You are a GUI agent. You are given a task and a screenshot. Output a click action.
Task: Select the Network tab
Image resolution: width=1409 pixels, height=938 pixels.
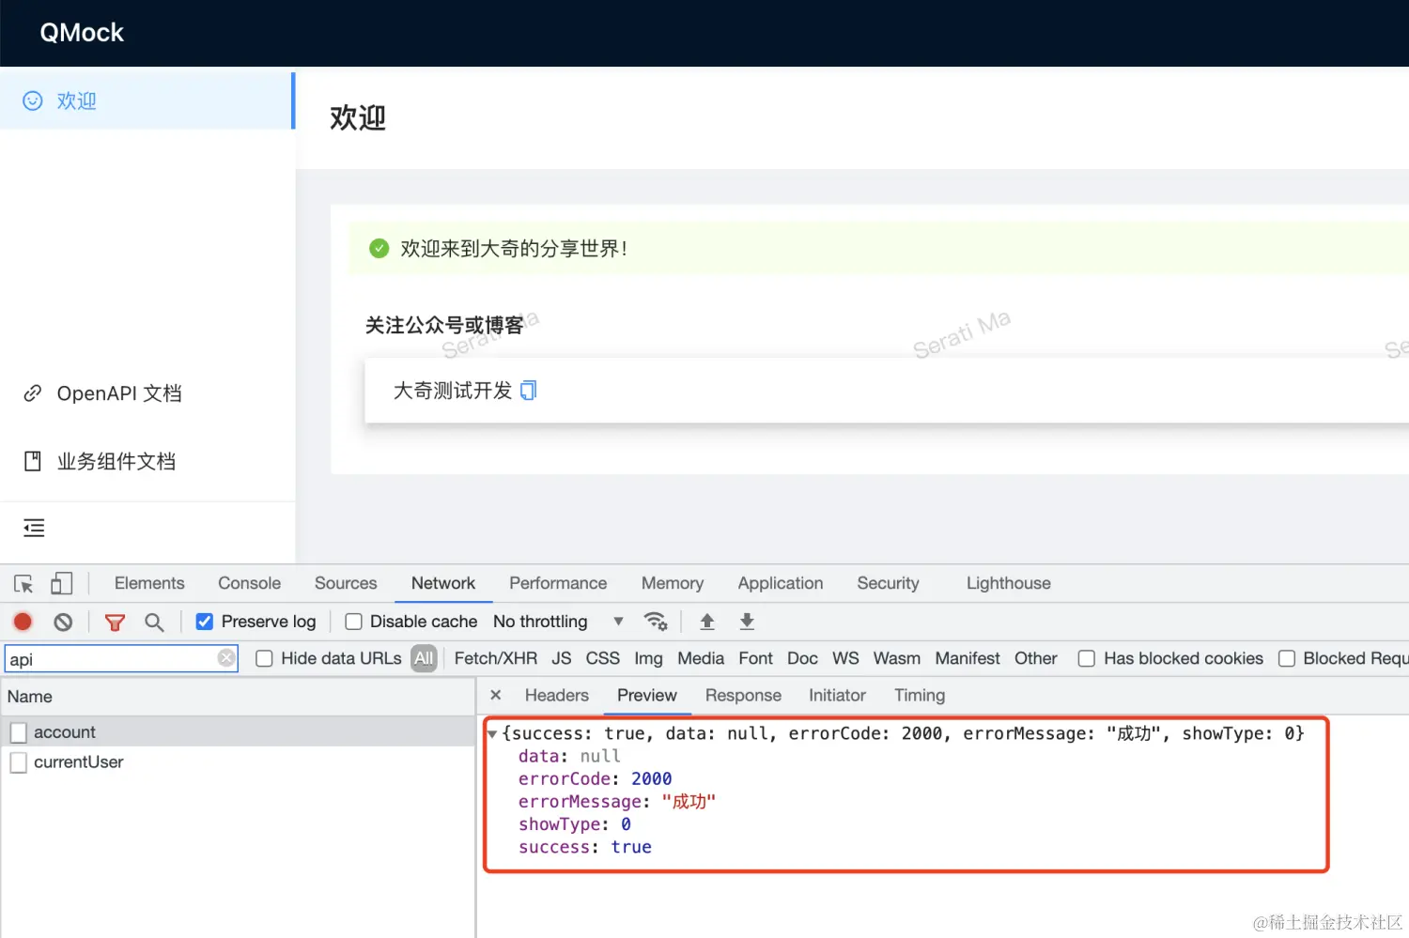[x=443, y=583]
